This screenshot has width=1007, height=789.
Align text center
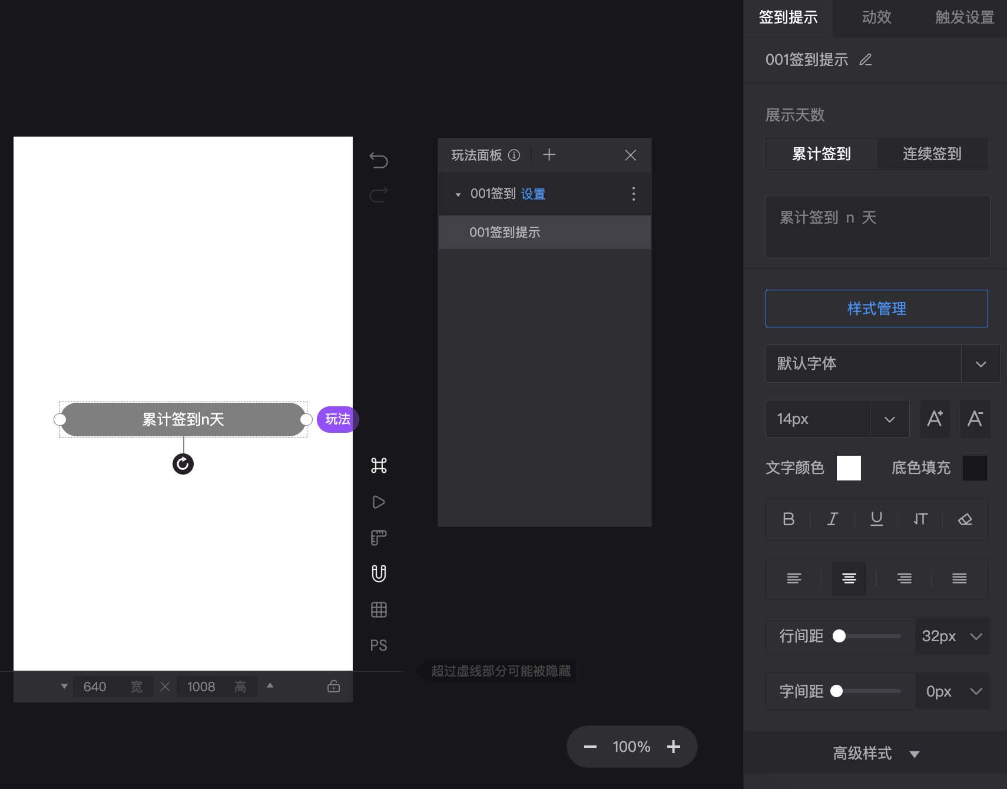coord(849,579)
